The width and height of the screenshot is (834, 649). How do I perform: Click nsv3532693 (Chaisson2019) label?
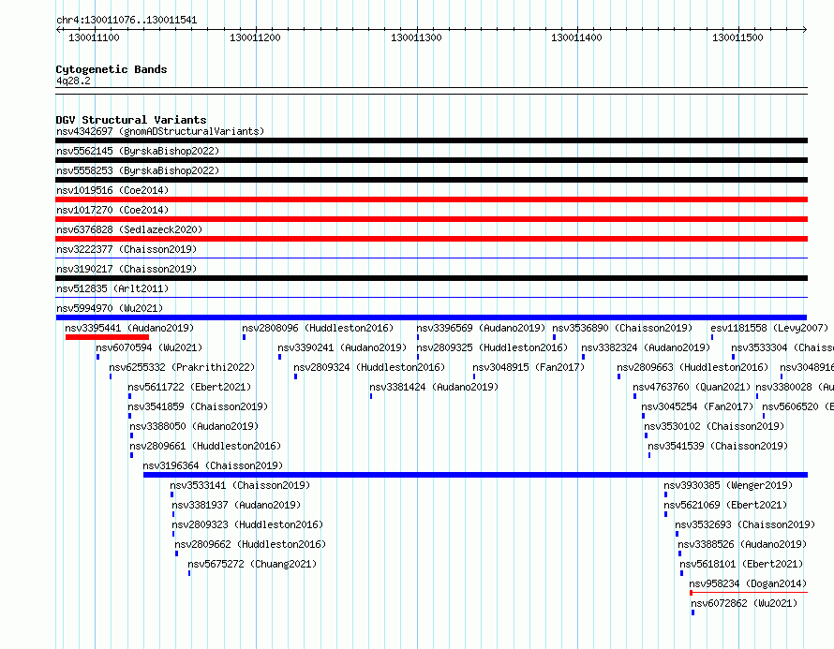(745, 524)
